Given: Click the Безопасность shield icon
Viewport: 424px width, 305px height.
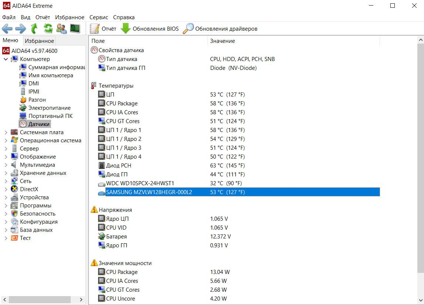Looking at the screenshot, I should (14, 213).
